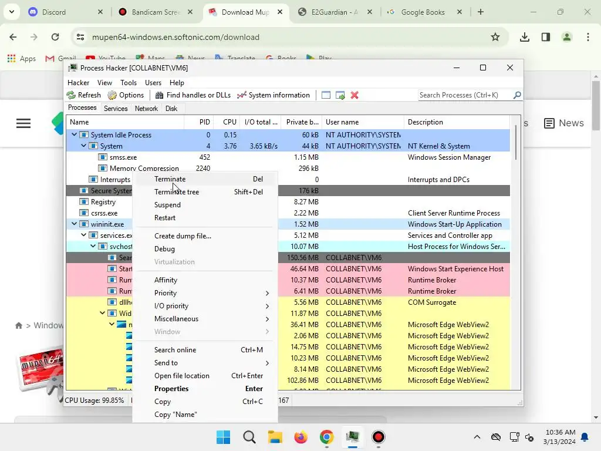Click the smss.exe process icon
Image resolution: width=601 pixels, height=451 pixels.
[102, 157]
